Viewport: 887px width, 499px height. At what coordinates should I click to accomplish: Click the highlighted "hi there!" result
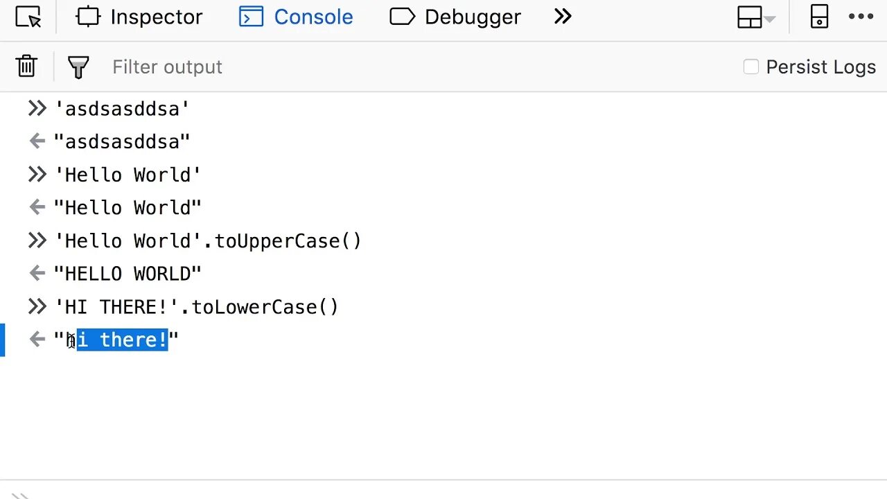coord(122,340)
